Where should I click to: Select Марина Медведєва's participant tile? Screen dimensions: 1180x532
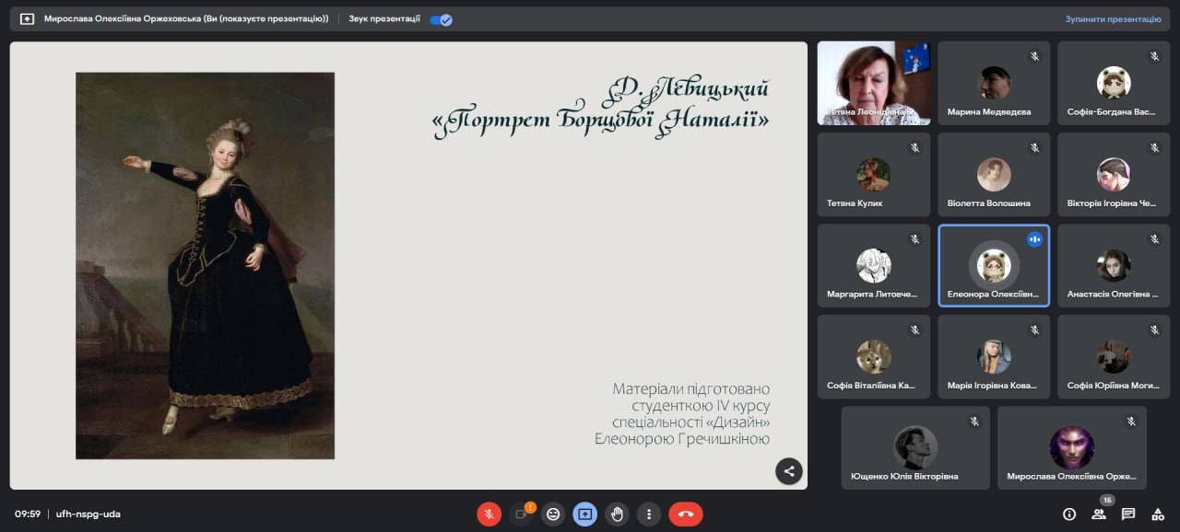coord(993,83)
